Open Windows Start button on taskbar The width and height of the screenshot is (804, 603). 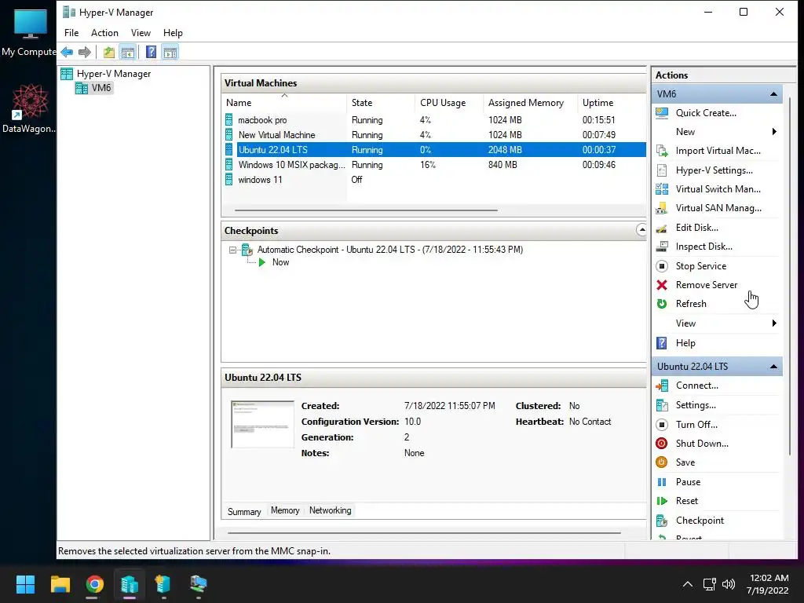point(25,584)
